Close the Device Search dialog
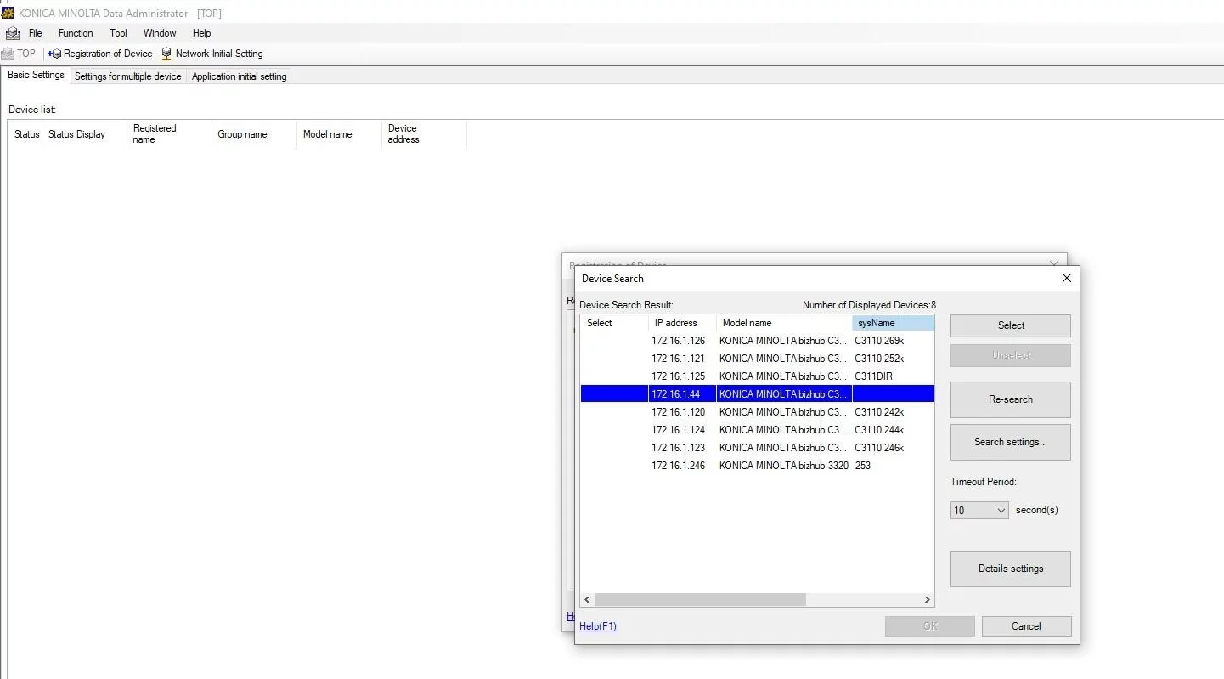The height and width of the screenshot is (679, 1224). click(1066, 278)
